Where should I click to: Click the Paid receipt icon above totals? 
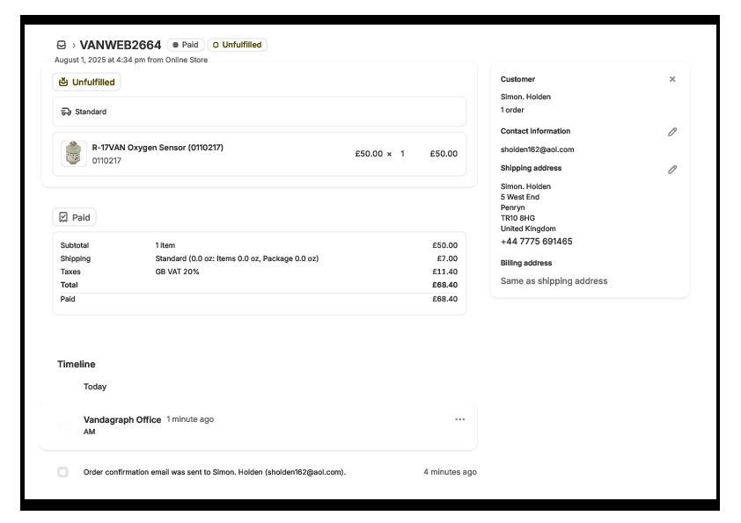tap(63, 217)
